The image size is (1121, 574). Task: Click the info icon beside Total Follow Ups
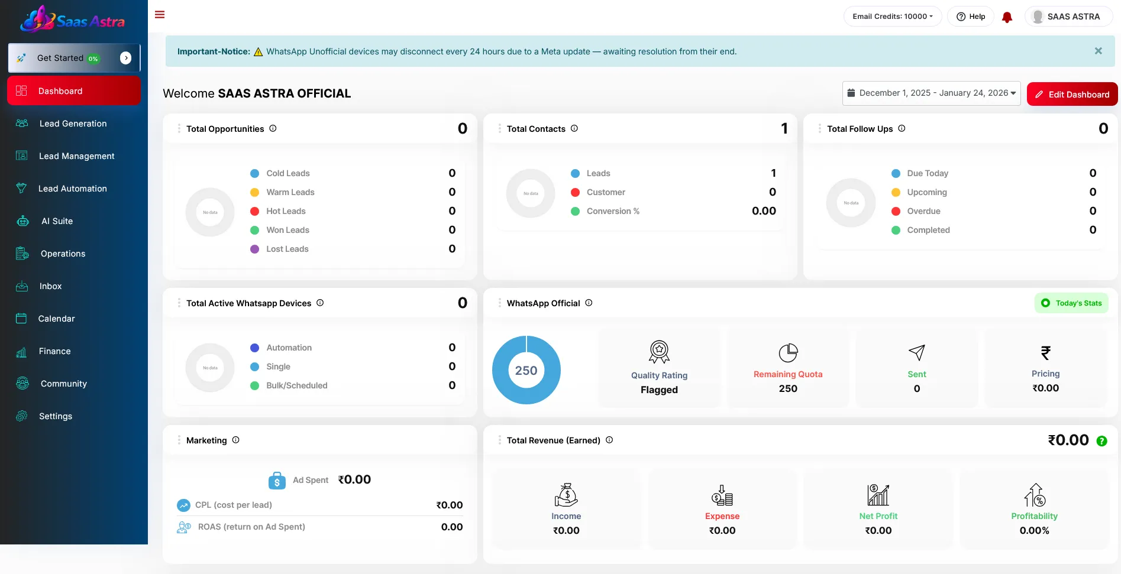pos(902,128)
